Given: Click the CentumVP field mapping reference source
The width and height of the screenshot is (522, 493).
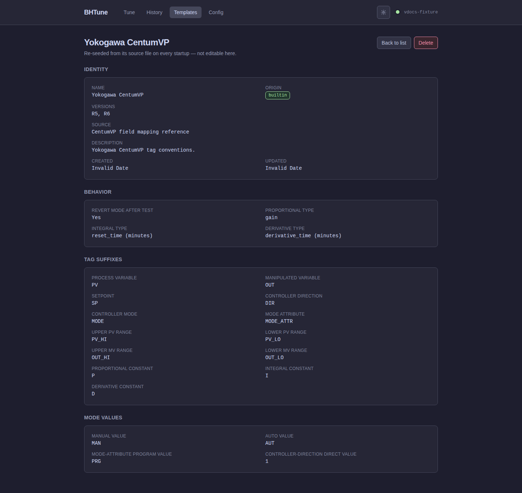Looking at the screenshot, I should tap(140, 132).
